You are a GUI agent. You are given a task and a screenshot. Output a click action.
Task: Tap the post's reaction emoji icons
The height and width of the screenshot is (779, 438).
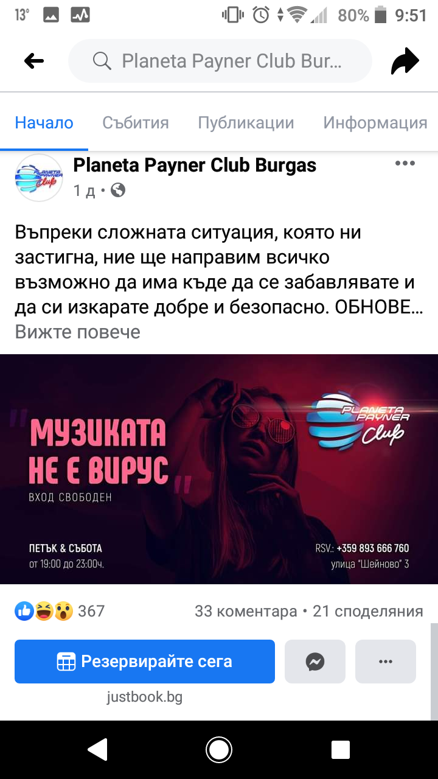point(44,611)
